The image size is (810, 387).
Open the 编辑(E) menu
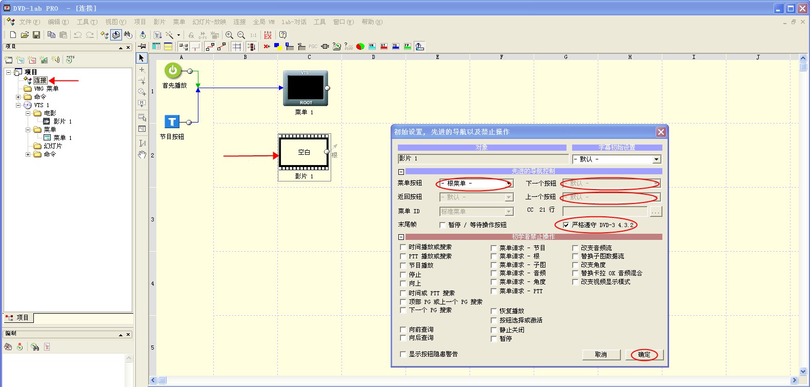[58, 22]
